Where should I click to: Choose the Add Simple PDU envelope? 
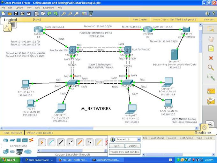click(x=211, y=91)
